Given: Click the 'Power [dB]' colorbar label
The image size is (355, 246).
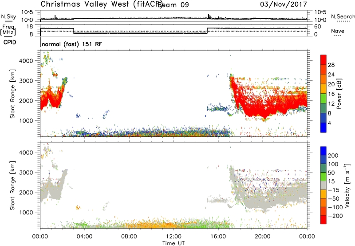Looking at the screenshot, I should (339, 94).
